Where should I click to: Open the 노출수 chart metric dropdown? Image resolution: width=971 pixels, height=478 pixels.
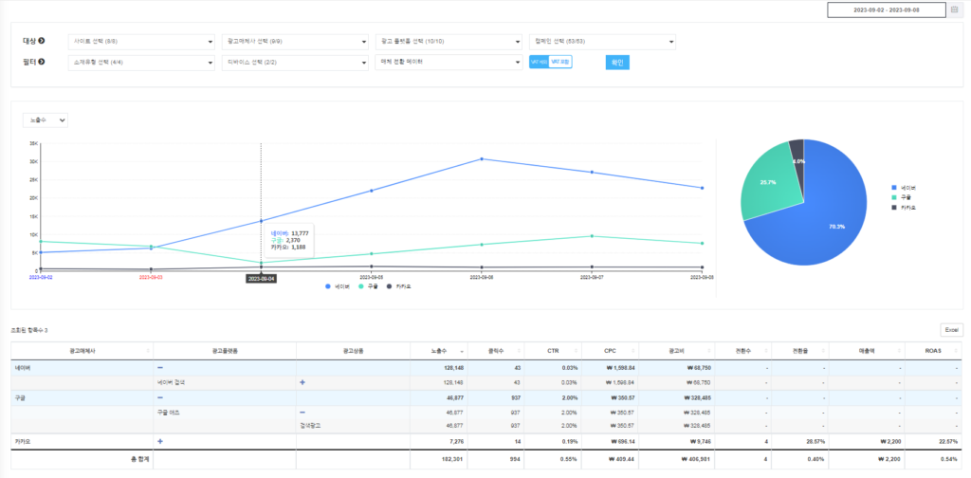tap(46, 120)
